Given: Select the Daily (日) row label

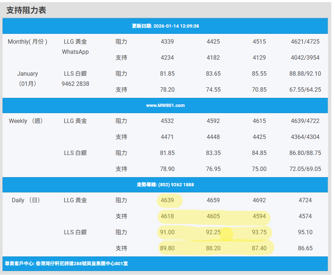Looking at the screenshot, I should [x=26, y=200].
